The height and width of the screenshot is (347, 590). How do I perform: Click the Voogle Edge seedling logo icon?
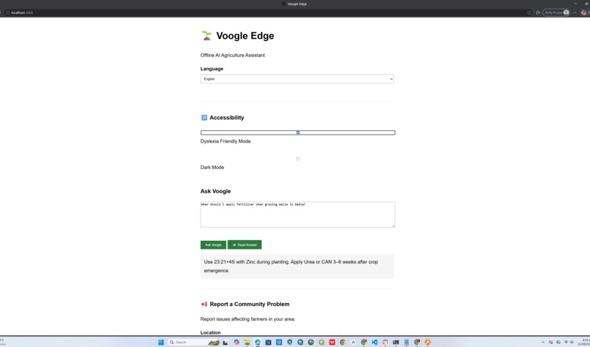[x=206, y=36]
